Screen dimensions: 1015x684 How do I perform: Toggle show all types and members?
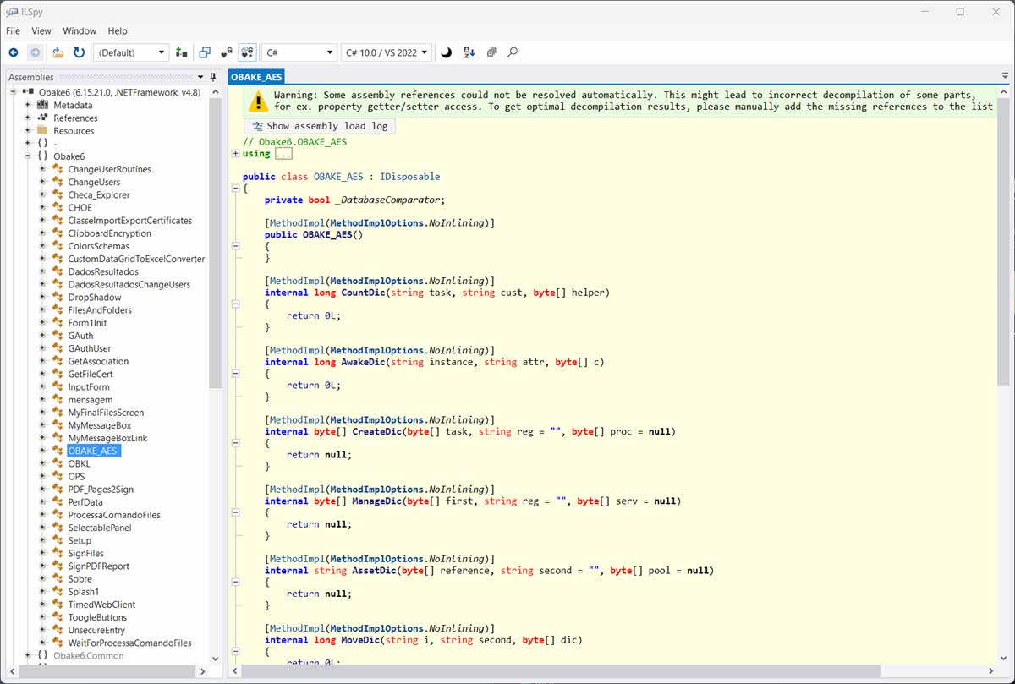pyautogui.click(x=248, y=52)
